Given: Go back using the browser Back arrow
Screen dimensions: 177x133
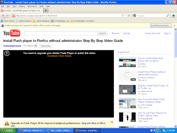Looking at the screenshot, I should pos(3,16).
